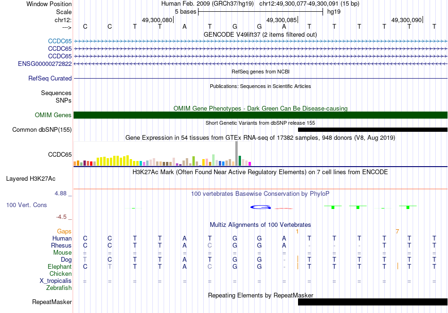
Task: Click the magenta GTEx expression bar
Action: [x=250, y=164]
